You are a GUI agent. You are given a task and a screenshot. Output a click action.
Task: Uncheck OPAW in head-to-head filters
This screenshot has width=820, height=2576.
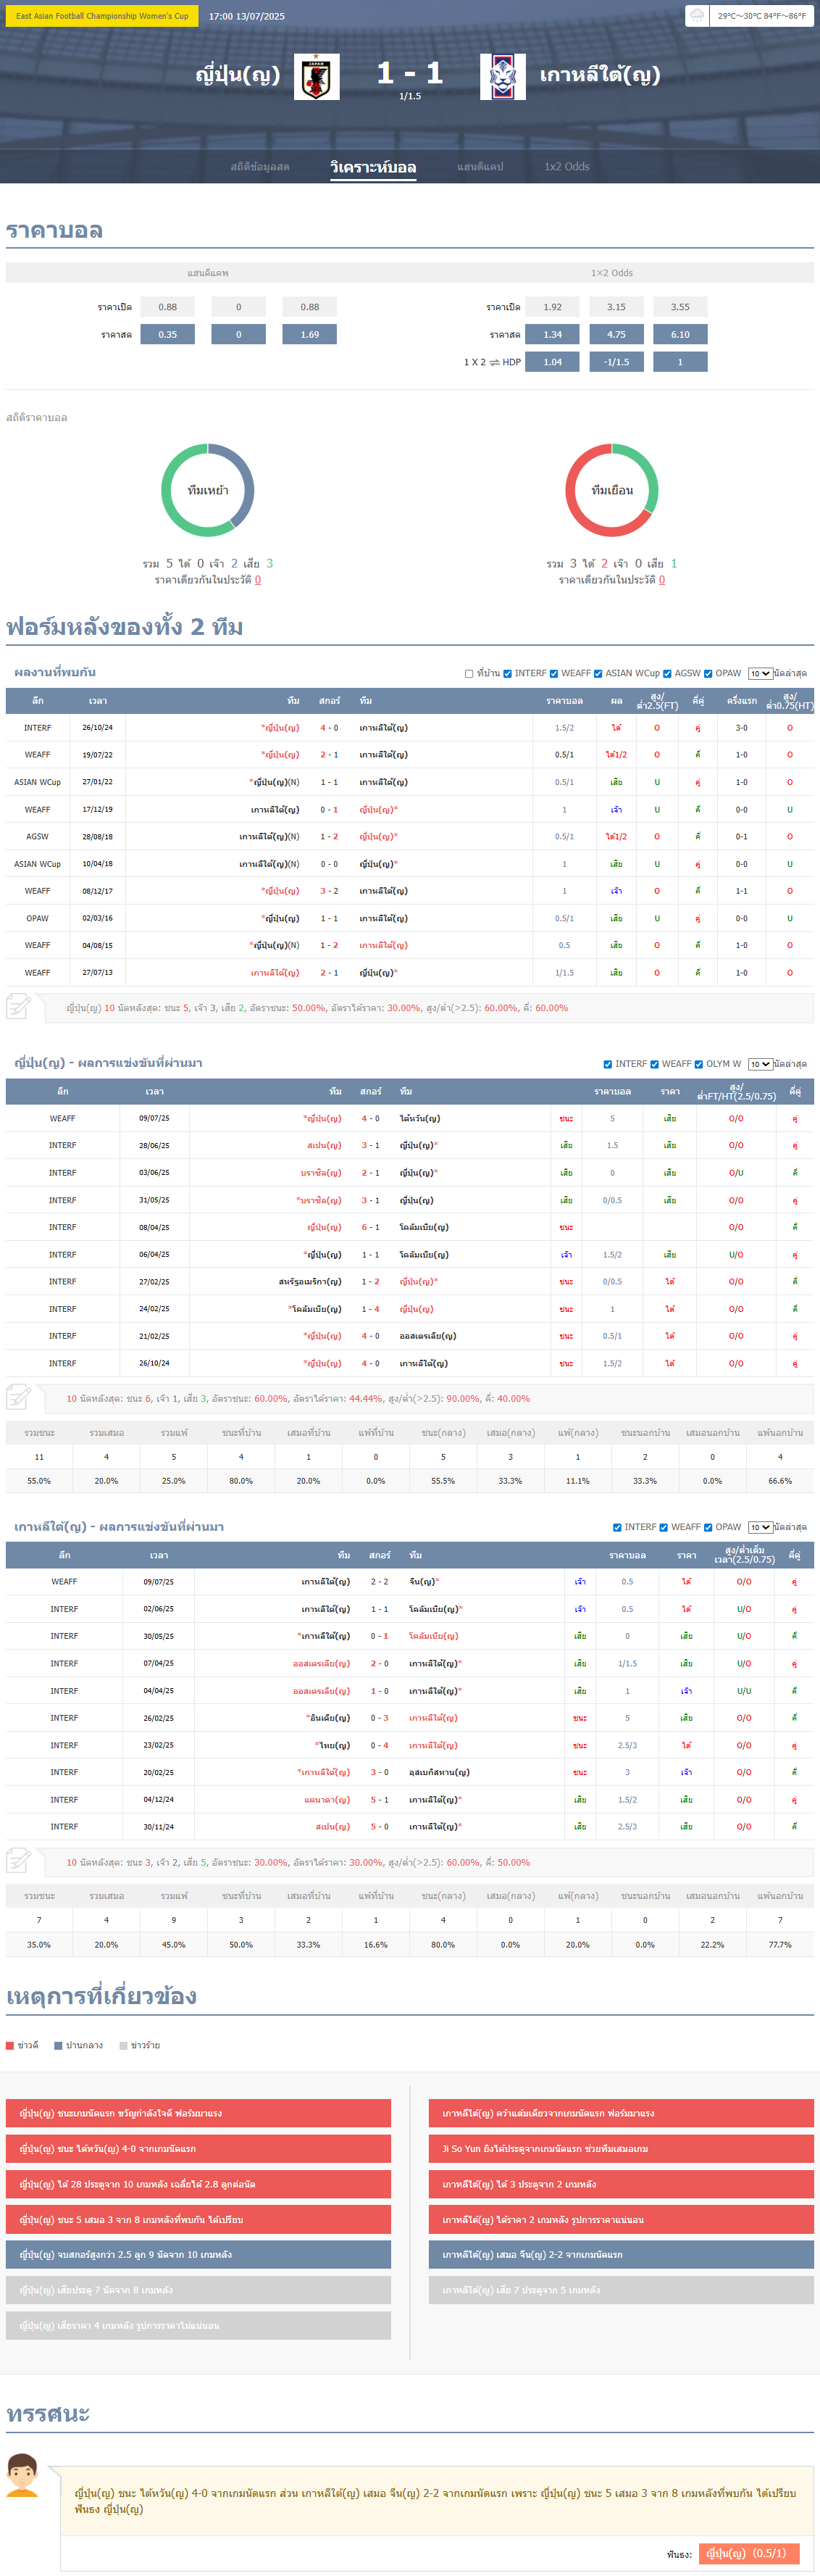708,674
